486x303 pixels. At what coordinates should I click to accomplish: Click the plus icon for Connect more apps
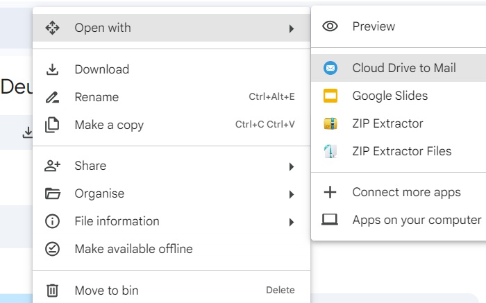[330, 192]
